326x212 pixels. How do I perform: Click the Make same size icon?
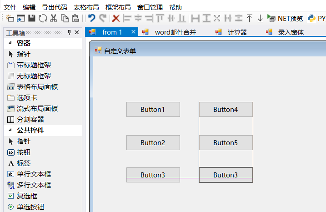click(217, 18)
